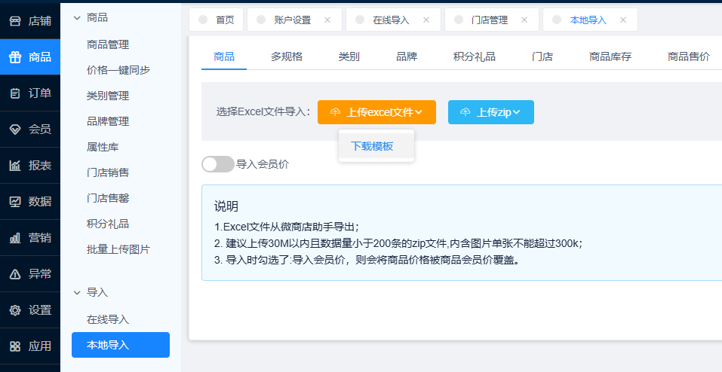Open the 店铺 store icon in sidebar
This screenshot has height=372, width=722.
pyautogui.click(x=15, y=21)
